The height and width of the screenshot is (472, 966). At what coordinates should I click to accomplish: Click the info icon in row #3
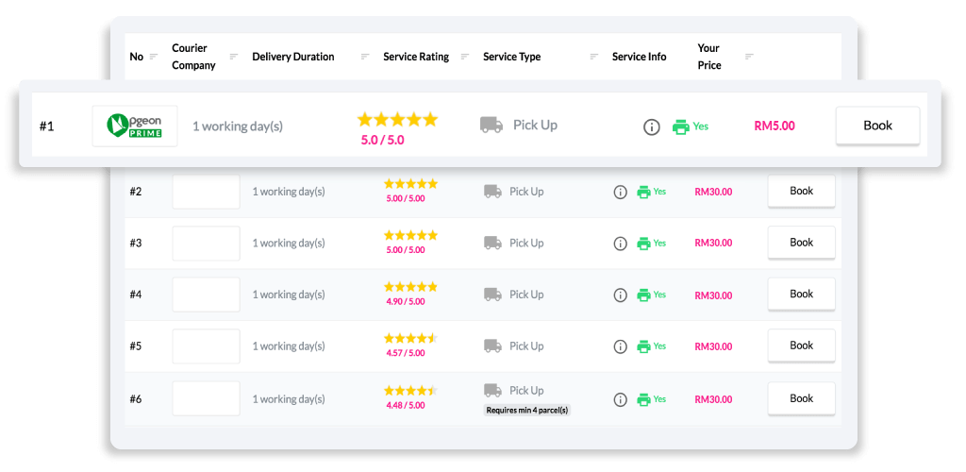(620, 244)
